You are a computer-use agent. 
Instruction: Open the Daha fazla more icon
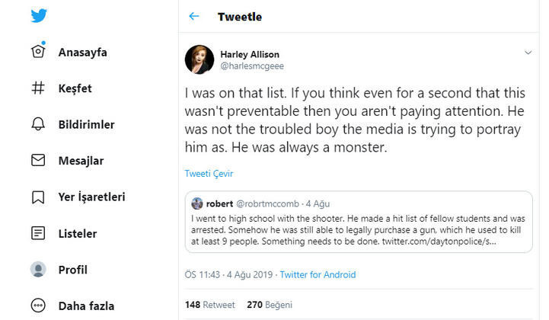38,306
